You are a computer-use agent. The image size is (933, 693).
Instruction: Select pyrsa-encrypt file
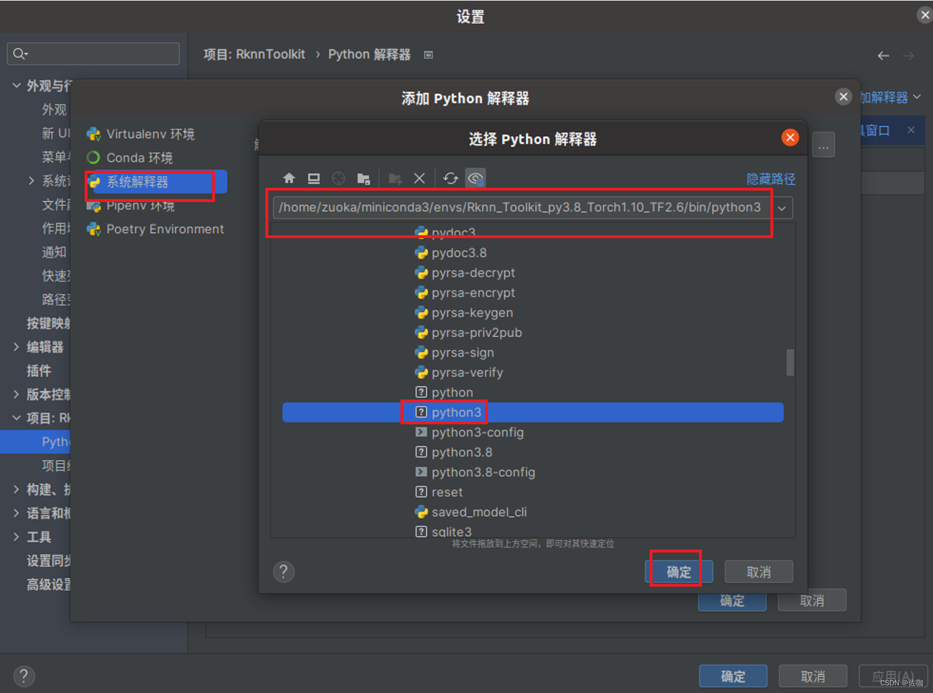(x=465, y=293)
